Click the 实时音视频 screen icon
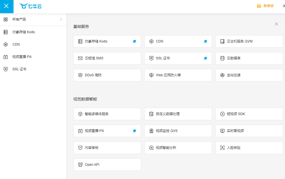 222,131
